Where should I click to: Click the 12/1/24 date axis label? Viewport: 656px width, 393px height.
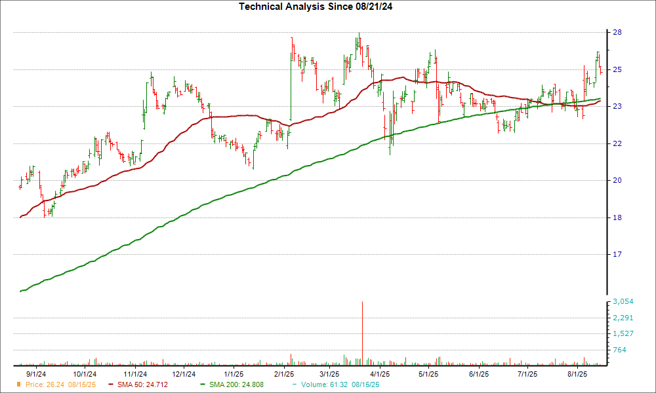[x=184, y=374]
